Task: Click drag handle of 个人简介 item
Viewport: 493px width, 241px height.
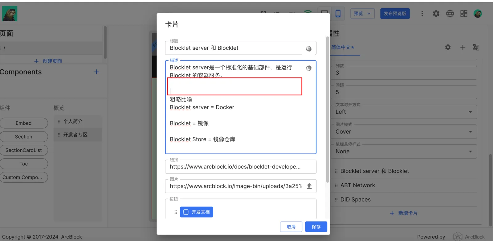Action: (59, 122)
